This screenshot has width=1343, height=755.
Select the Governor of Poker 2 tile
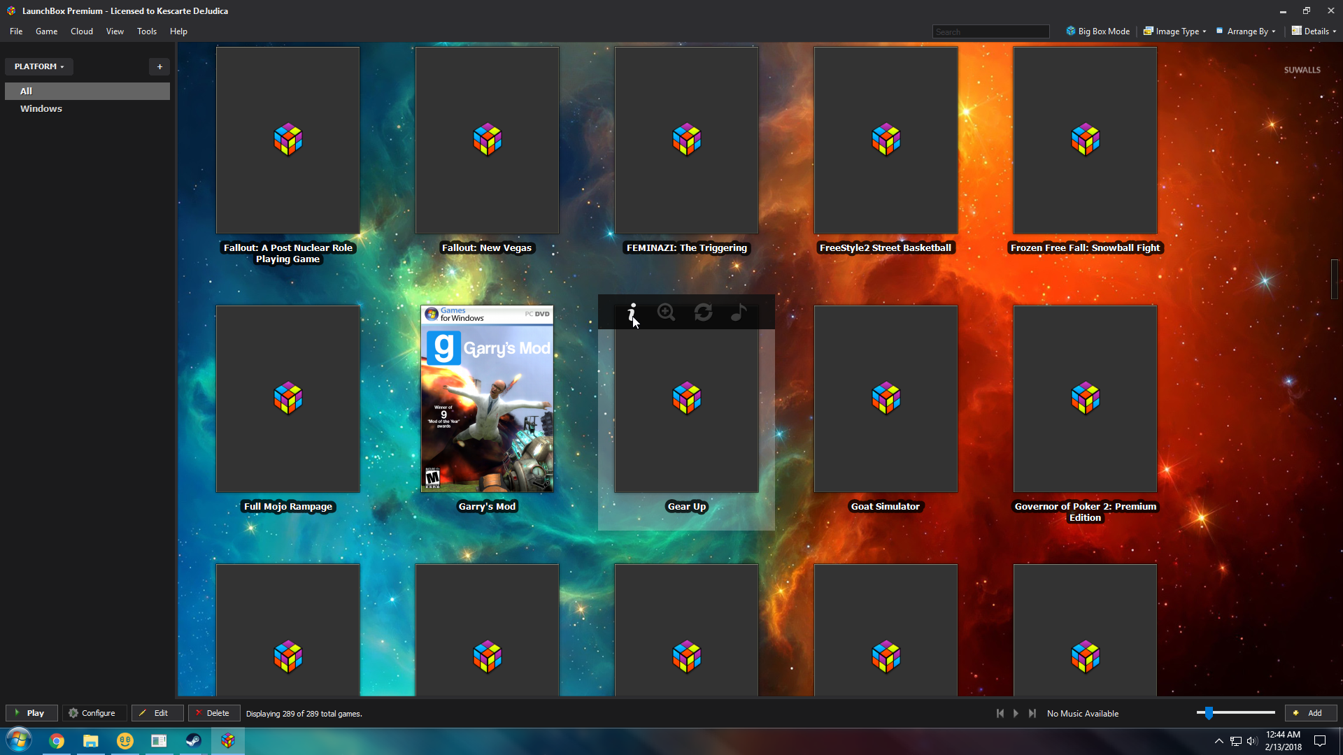click(1085, 398)
